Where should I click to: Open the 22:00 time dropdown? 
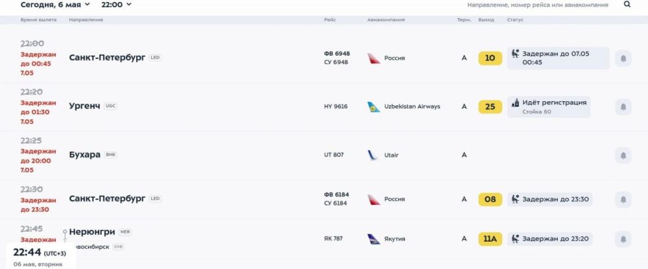117,5
